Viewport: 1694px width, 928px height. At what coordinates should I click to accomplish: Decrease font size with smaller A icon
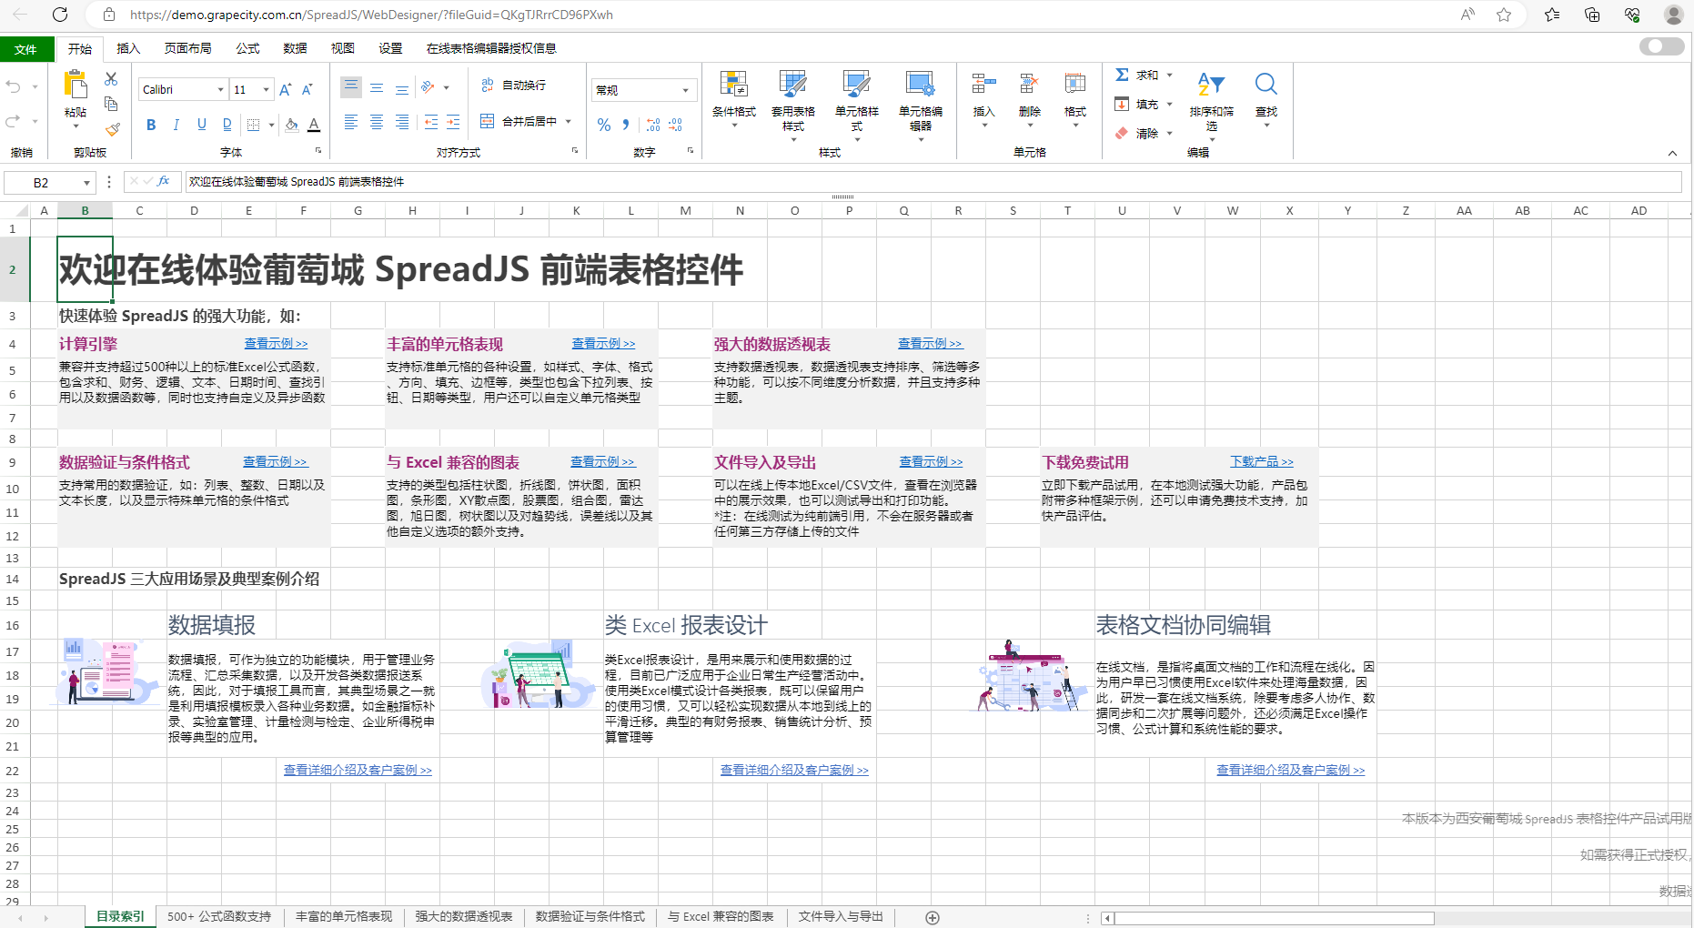[x=308, y=89]
